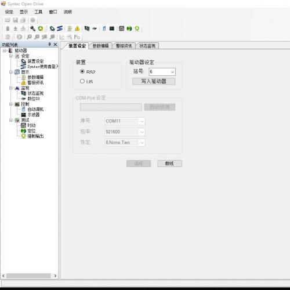Click the green circular arrows toolbar icon
Screen dimensions: 290x290
41,28
